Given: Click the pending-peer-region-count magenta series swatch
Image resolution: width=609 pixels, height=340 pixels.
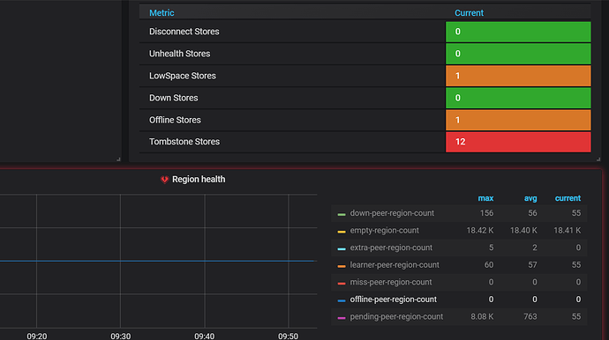Looking at the screenshot, I should click(x=342, y=318).
